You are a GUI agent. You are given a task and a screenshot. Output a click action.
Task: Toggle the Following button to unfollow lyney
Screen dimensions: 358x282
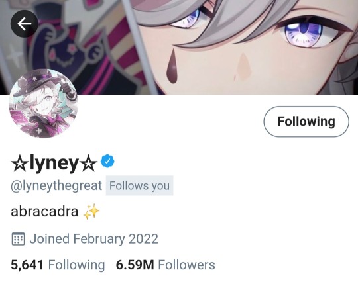coord(306,122)
